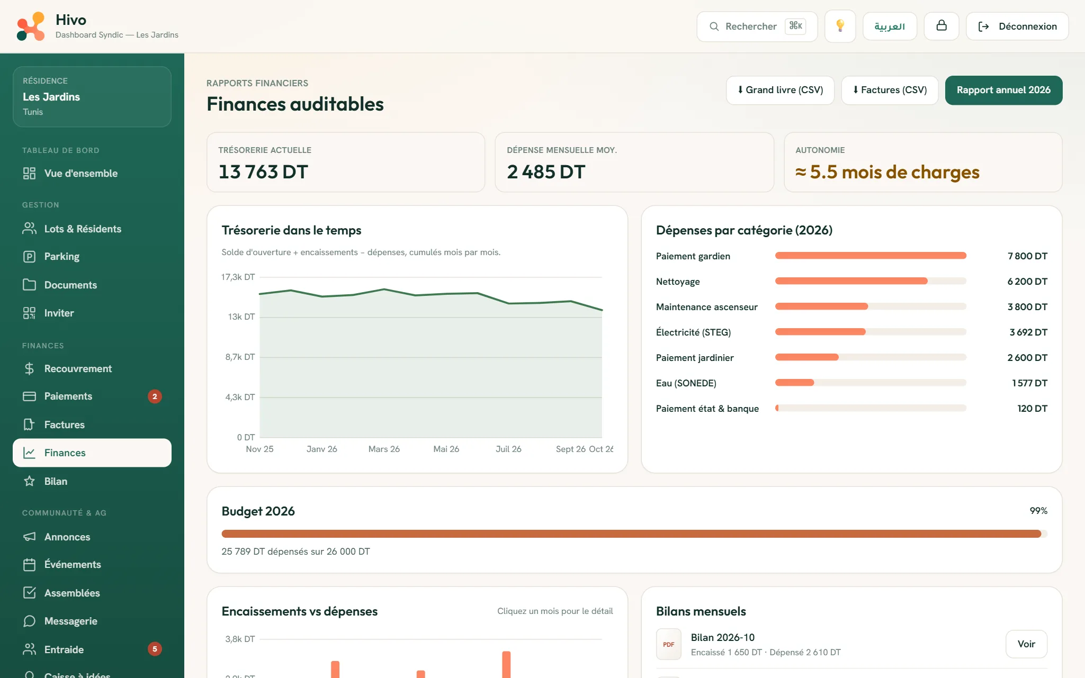Click Voir for Bilan 2026-10
Viewport: 1085px width, 678px height.
click(x=1026, y=644)
